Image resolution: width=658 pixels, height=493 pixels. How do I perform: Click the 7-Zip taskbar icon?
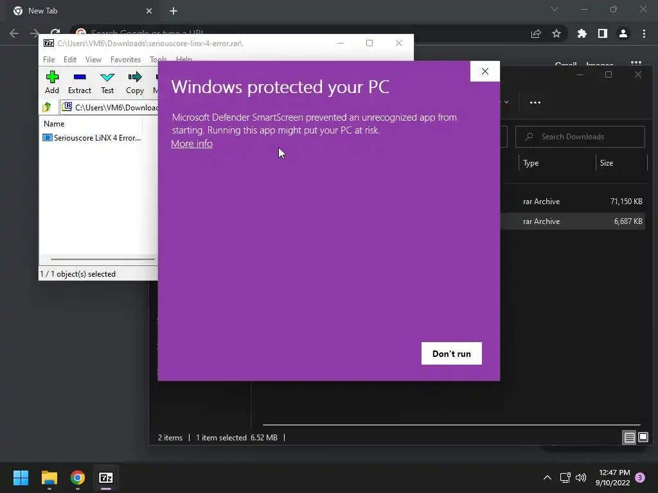[106, 478]
